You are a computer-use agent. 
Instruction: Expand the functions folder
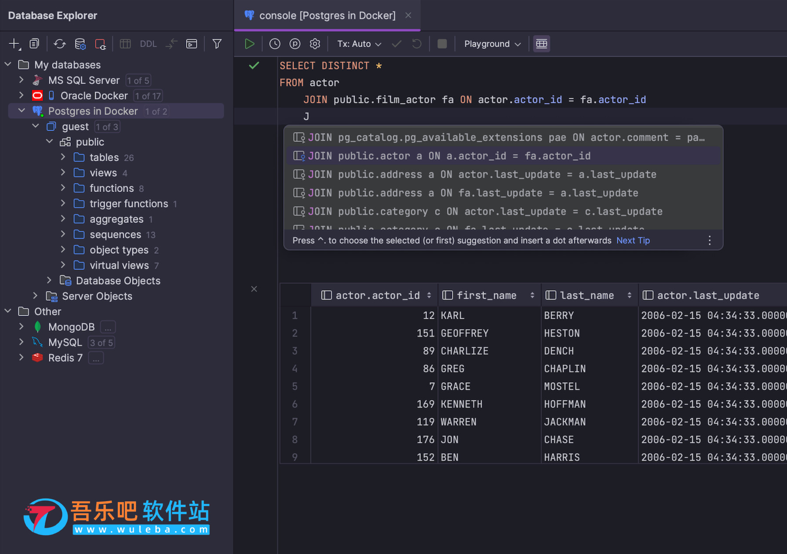point(63,188)
